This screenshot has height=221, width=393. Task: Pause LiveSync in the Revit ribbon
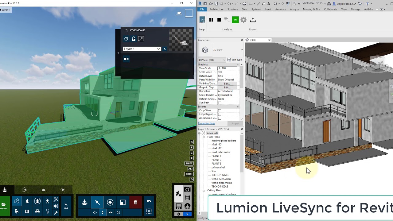tap(211, 20)
